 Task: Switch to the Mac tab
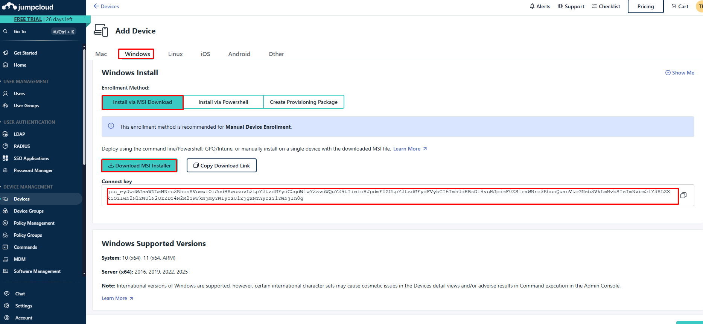[101, 54]
